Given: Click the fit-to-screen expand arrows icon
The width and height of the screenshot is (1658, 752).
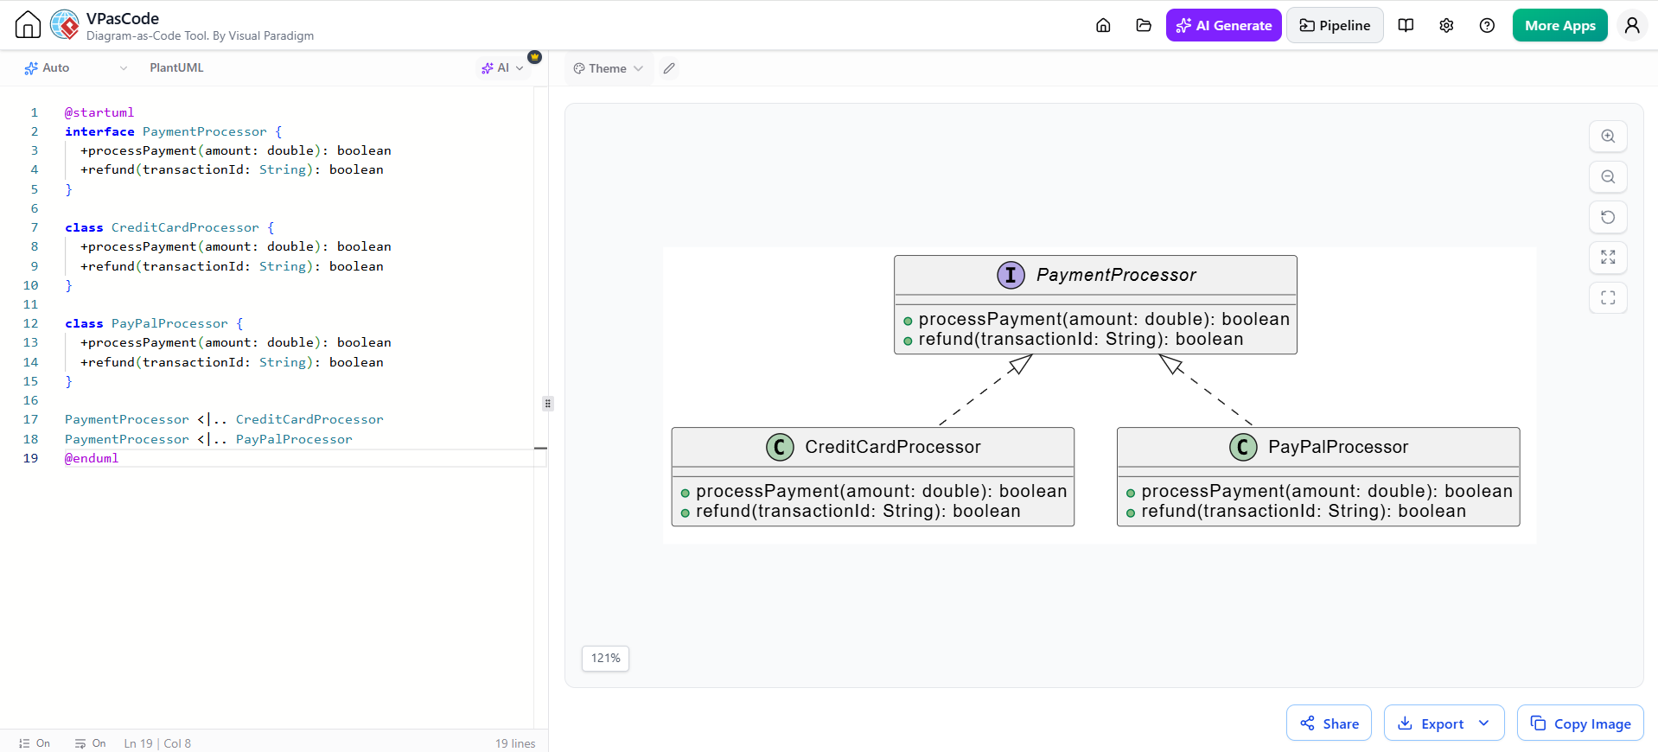Looking at the screenshot, I should [1608, 258].
